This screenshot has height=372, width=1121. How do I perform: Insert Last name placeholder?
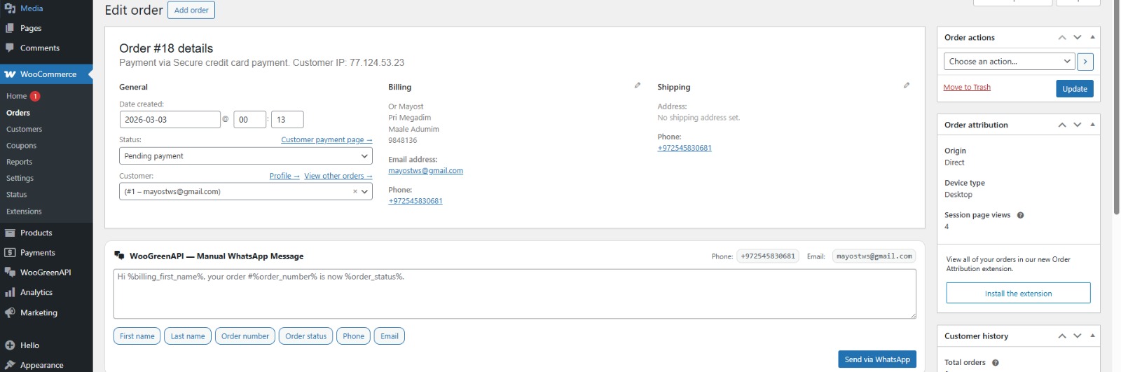click(x=188, y=336)
